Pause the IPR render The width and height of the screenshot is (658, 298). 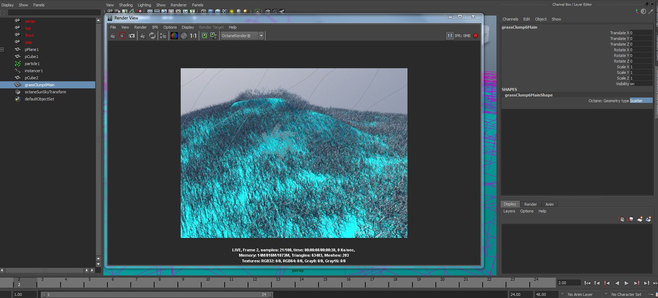tap(450, 36)
